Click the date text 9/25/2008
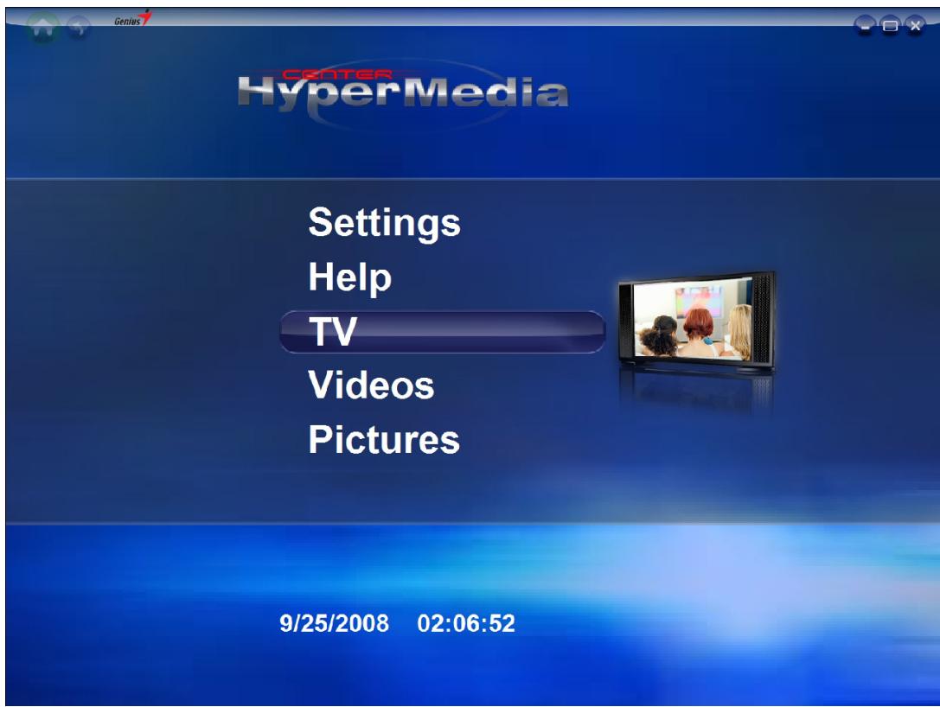940x707 pixels. pos(334,623)
